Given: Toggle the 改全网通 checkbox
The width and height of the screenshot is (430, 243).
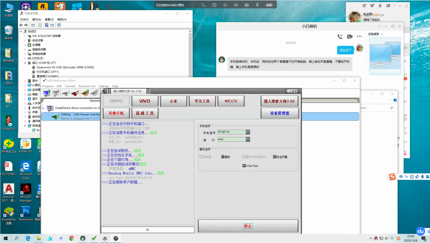Looking at the screenshot, I should [x=275, y=157].
